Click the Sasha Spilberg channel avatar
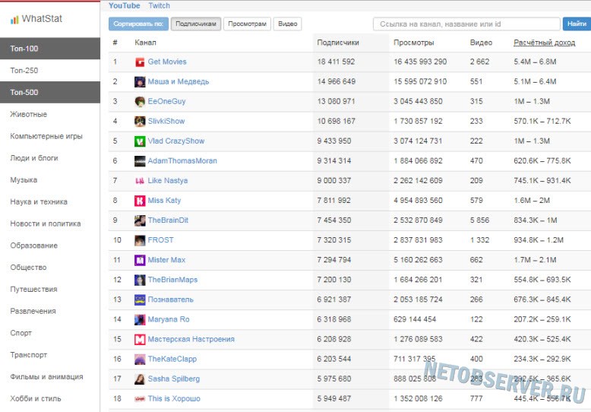591x412 pixels. pos(140,379)
